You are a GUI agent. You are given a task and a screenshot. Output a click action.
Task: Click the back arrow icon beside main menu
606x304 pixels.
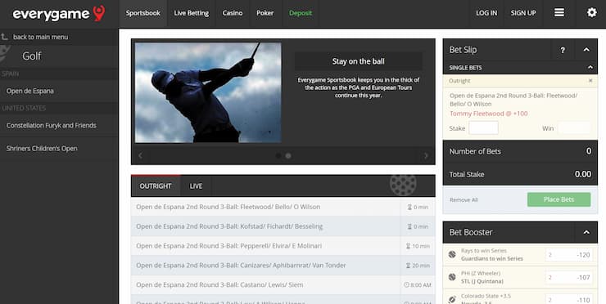click(x=4, y=37)
